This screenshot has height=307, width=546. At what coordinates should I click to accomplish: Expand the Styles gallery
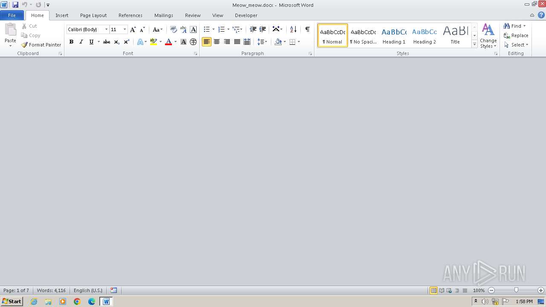click(474, 44)
